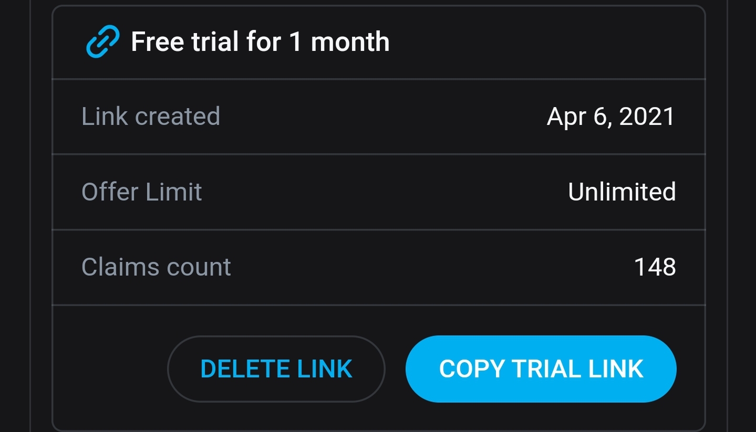Click the word "Claims" in Claims count
Screen dimensions: 756x432
click(x=119, y=267)
